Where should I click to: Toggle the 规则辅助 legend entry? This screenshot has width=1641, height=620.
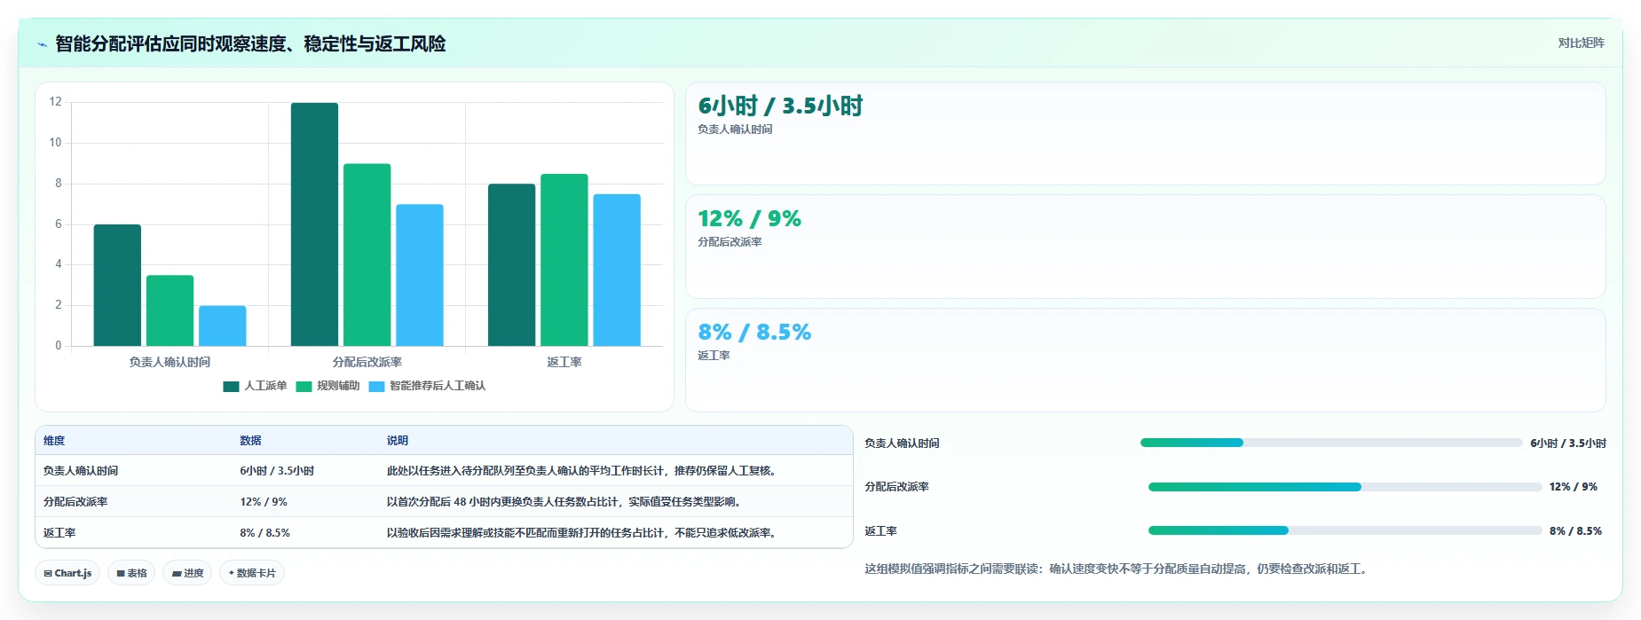click(327, 386)
